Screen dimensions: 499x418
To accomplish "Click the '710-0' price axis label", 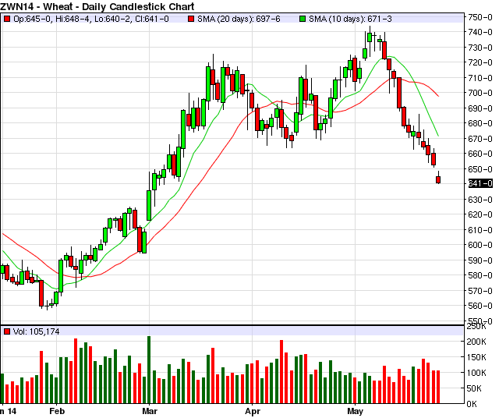I will 480,78.
